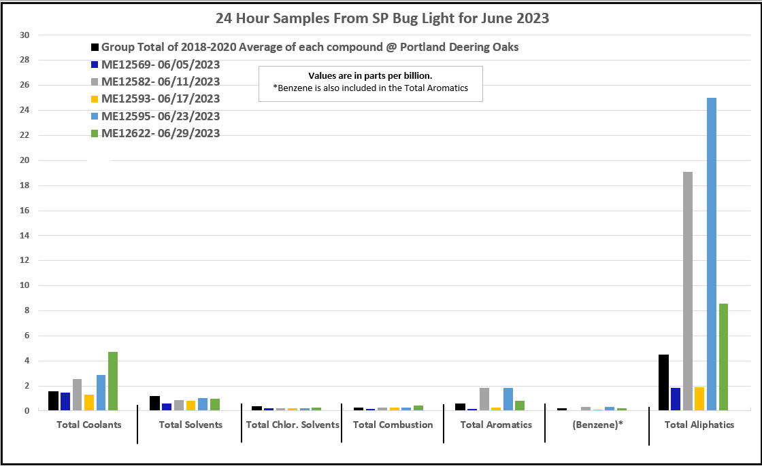Image resolution: width=762 pixels, height=466 pixels.
Task: Select the gray ME12582 legend swatch
Action: click(95, 82)
